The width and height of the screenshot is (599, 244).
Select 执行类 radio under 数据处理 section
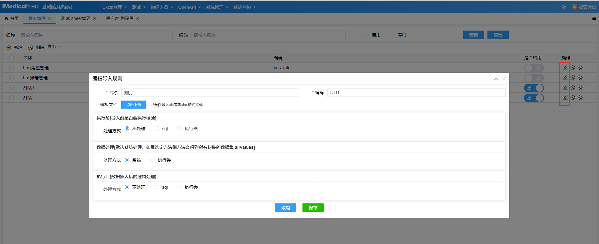click(x=152, y=160)
